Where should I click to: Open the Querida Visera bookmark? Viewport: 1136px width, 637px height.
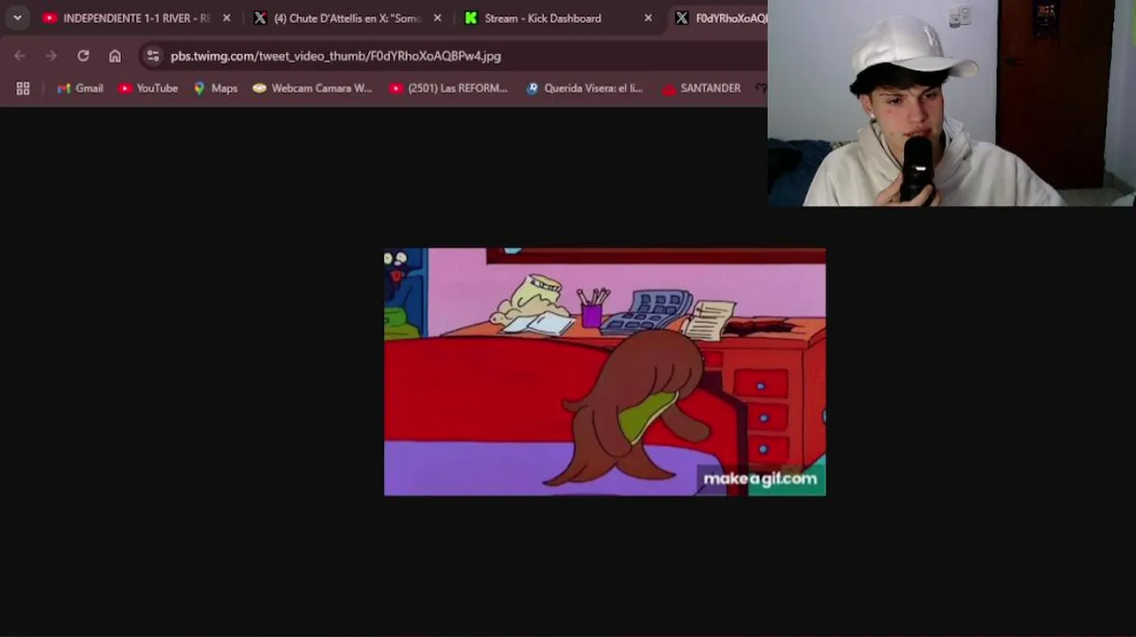584,88
